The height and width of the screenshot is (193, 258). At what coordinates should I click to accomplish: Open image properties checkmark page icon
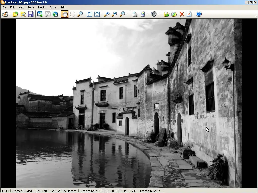[x=189, y=14]
